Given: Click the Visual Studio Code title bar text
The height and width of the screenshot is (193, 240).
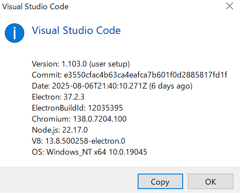Looking at the screenshot, I should pos(35,7).
